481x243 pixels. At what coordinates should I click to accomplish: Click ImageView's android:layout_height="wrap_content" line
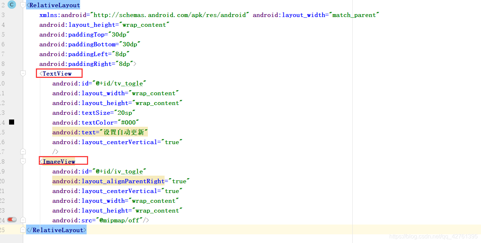(x=117, y=210)
